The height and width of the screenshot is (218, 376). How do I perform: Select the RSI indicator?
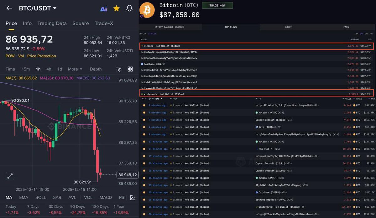click(123, 197)
